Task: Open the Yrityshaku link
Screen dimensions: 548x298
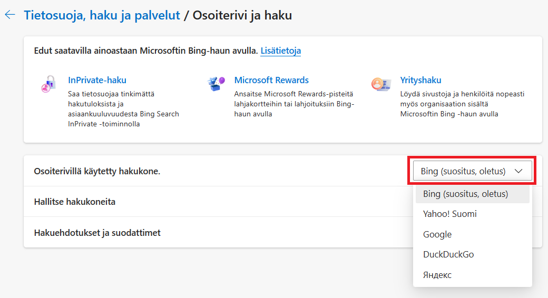Action: click(x=421, y=80)
